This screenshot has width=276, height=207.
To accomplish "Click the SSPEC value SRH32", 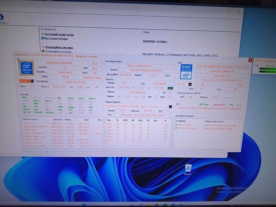I will pos(65,77).
